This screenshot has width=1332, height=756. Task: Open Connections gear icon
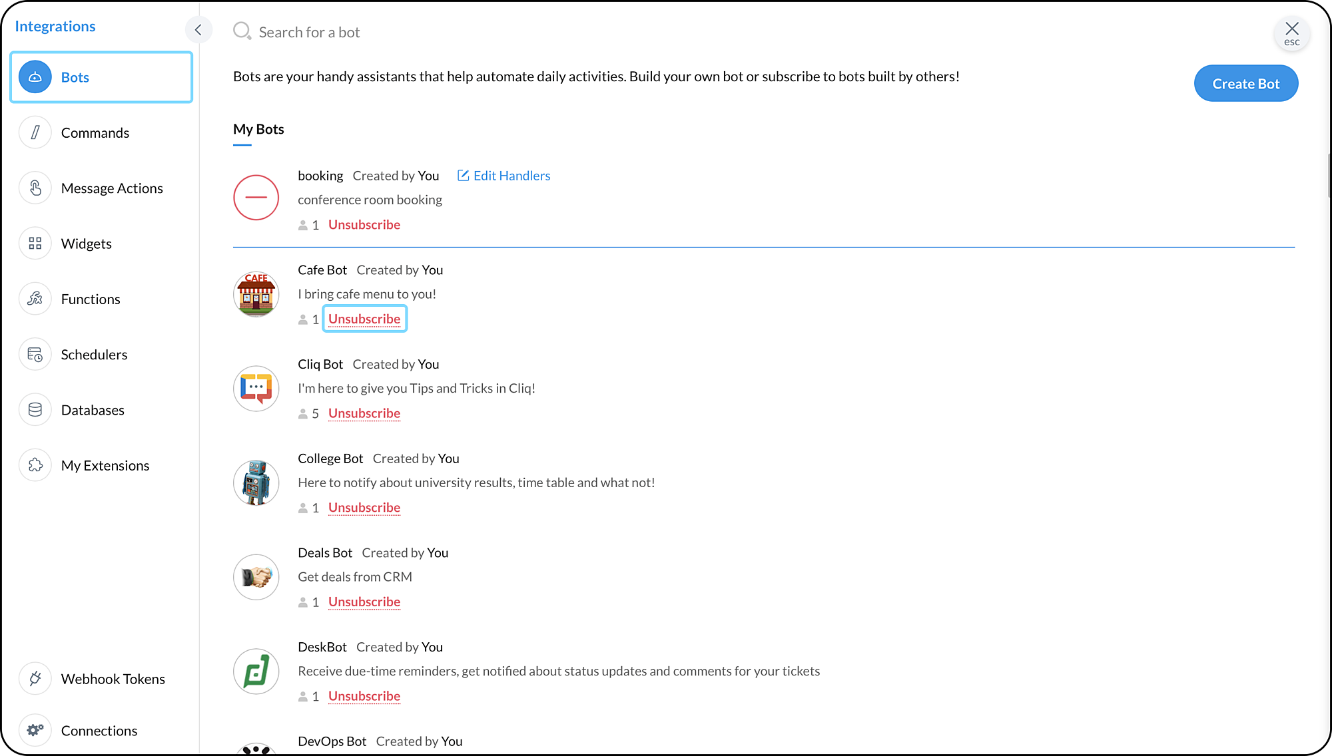click(35, 730)
